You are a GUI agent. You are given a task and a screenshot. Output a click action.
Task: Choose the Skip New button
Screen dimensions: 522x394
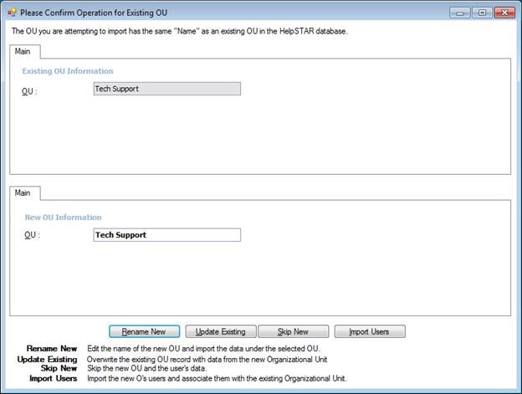pyautogui.click(x=293, y=331)
